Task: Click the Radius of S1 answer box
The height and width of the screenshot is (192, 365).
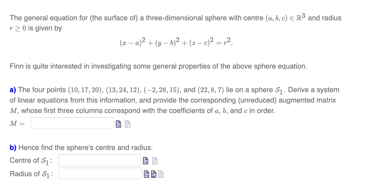Action: click(100, 174)
